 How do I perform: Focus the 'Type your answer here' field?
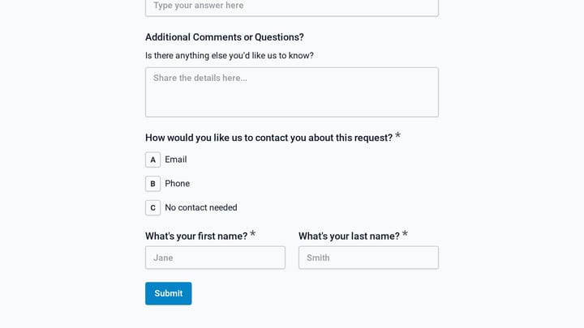292,6
